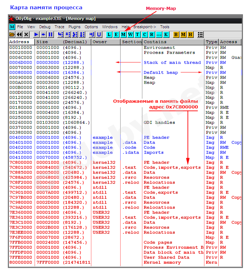Click the Trace over icon

82,35
